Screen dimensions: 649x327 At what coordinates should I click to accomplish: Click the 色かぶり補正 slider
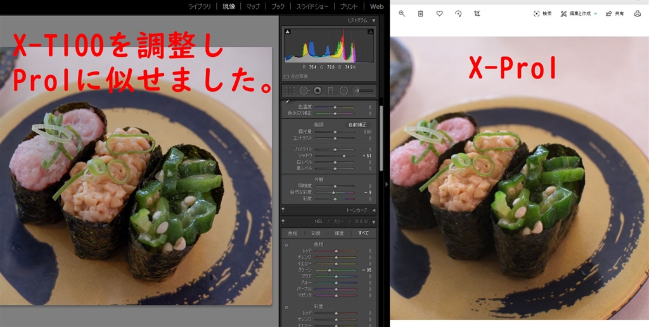335,113
